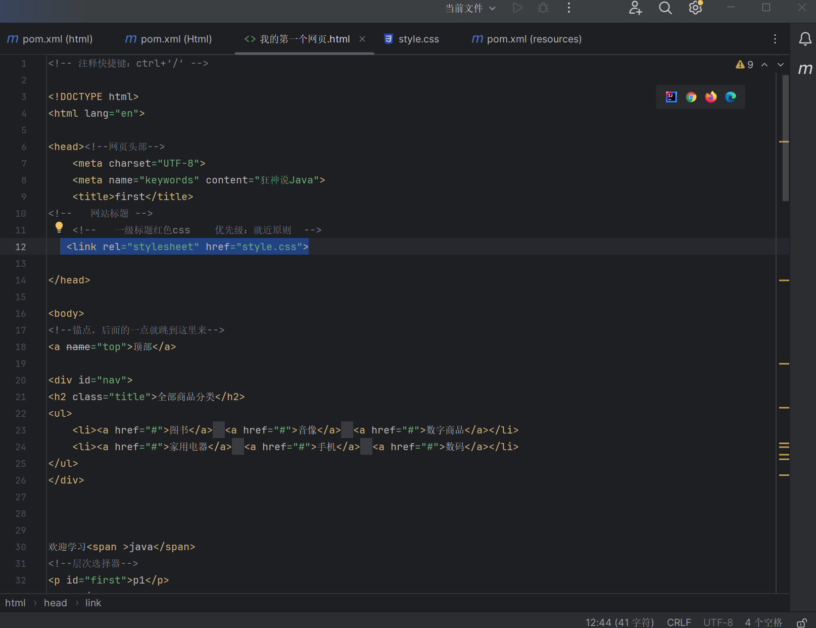Open the cursor position 12:44 widget
This screenshot has height=628, width=816.
619,622
